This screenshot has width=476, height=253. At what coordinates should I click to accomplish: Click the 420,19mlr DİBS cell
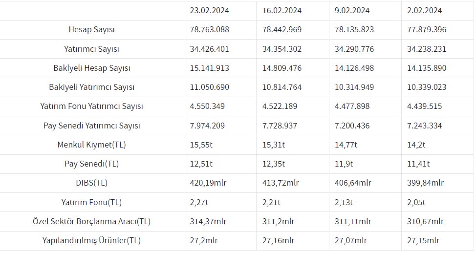(x=208, y=183)
